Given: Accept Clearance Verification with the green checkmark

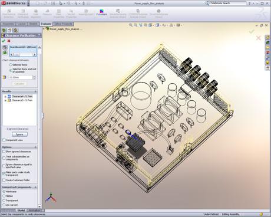Looking at the screenshot, I should [x=4, y=41].
